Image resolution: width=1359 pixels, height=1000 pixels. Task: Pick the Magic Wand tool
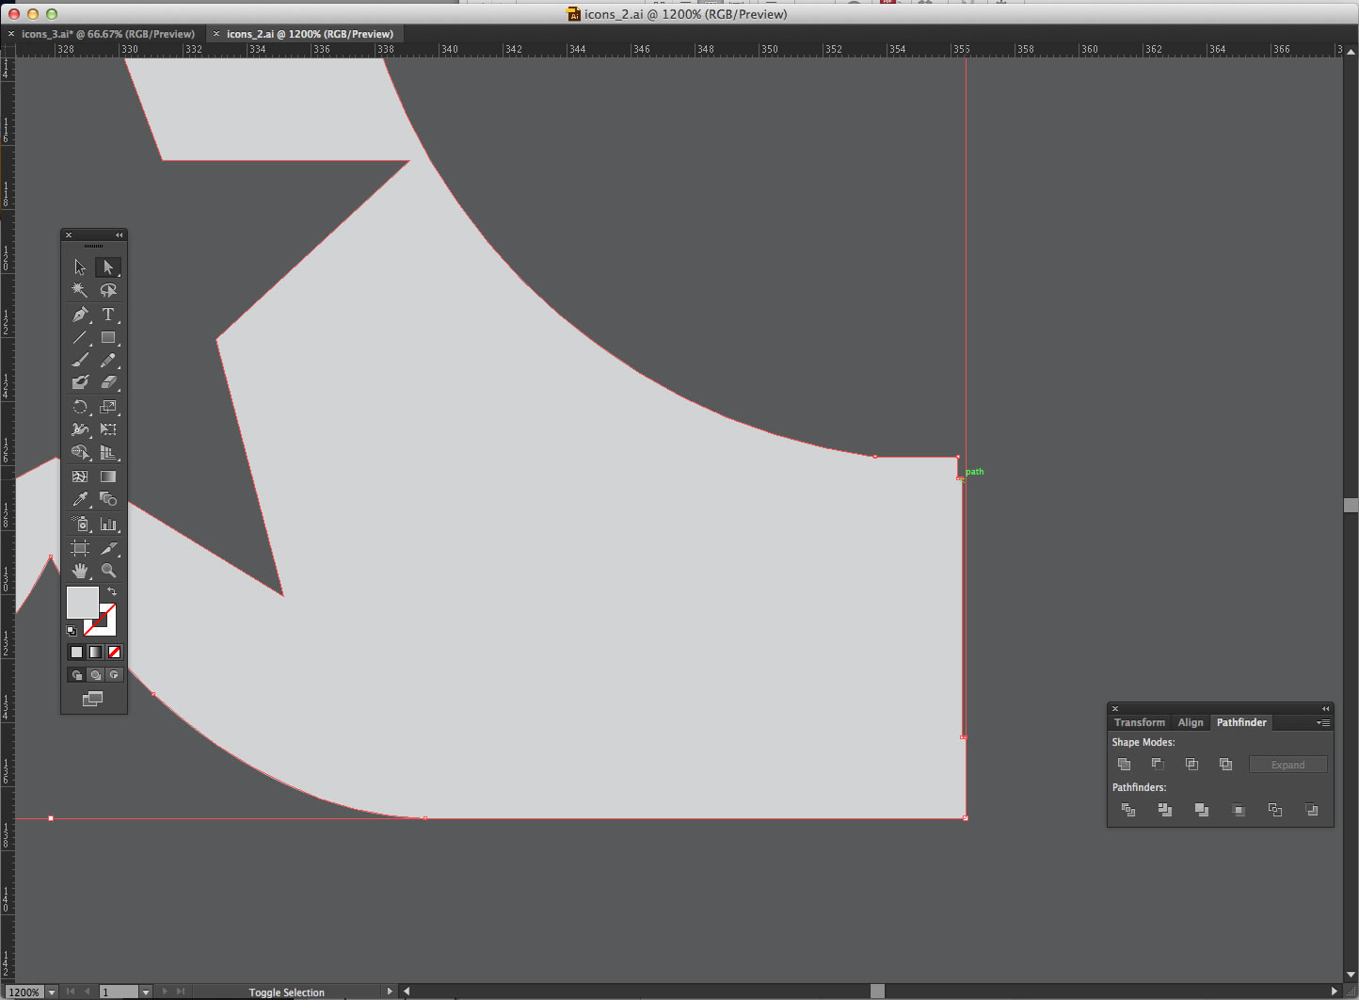(x=80, y=291)
